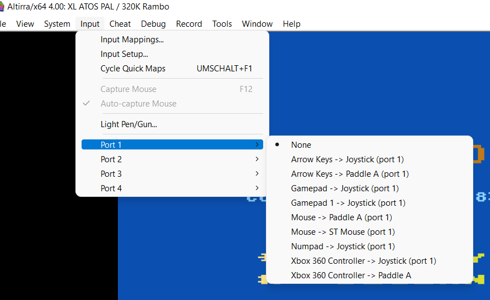490x300 pixels.
Task: Click Cycle Quick Maps entry
Action: [133, 69]
